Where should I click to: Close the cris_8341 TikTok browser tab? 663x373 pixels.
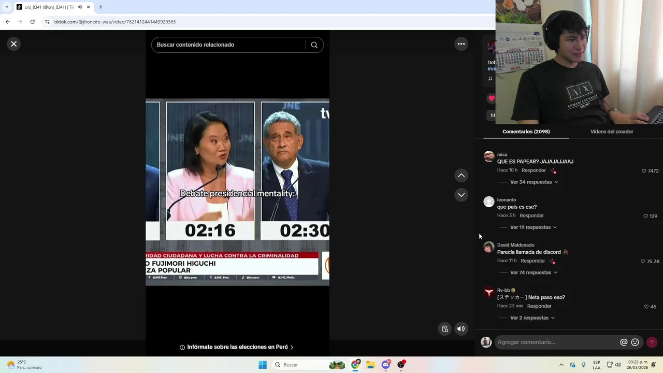coord(88,7)
